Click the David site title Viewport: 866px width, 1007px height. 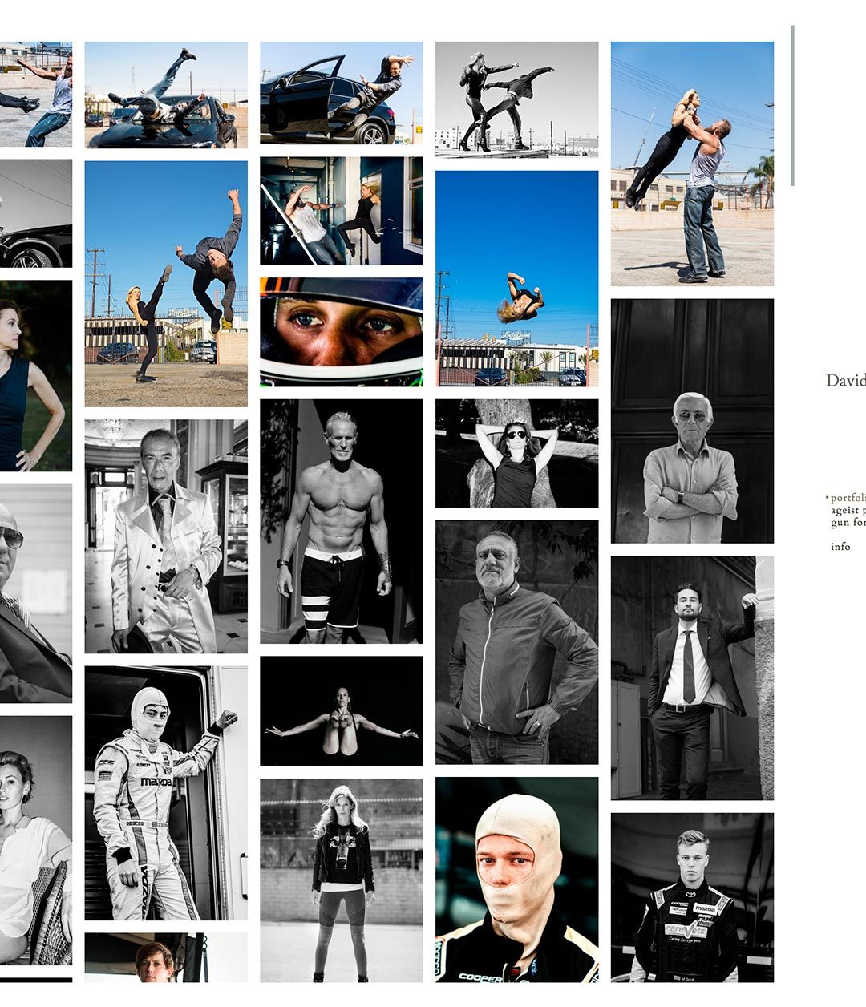846,380
